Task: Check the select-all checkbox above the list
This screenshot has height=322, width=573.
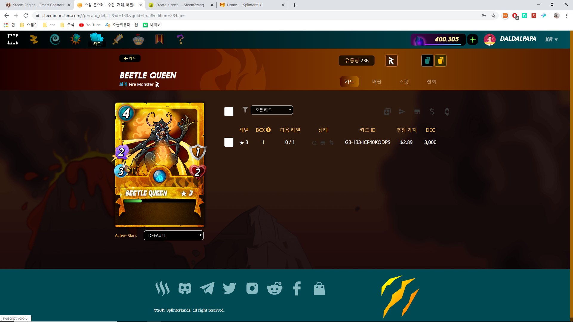Action: 229,111
